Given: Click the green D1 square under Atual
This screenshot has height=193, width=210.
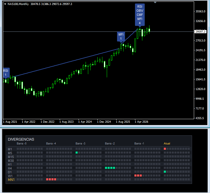Looking at the screenshot, I should (165, 172).
